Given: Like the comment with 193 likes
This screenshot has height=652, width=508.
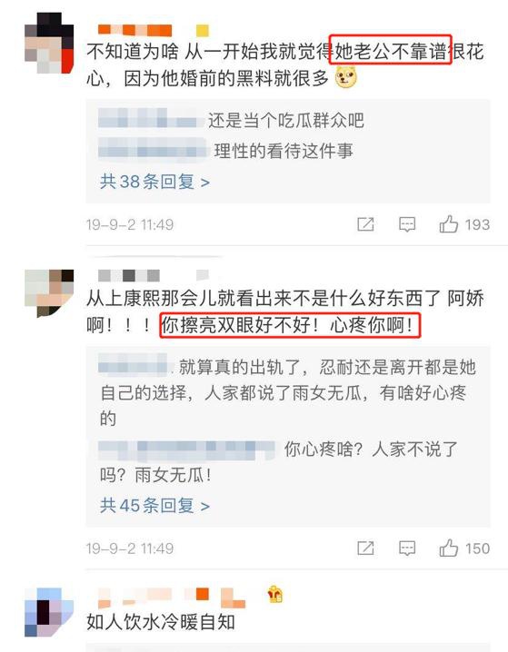Looking at the screenshot, I should click(449, 224).
